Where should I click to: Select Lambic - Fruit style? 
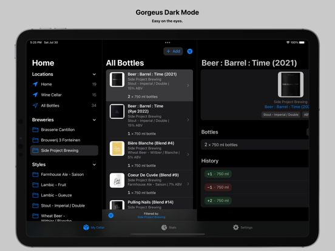[64, 185]
